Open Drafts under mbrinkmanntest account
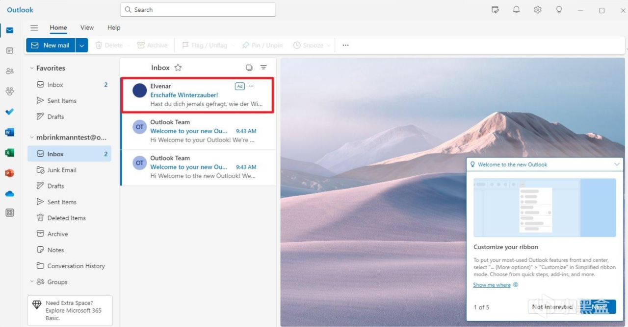628x327 pixels. tap(69, 186)
